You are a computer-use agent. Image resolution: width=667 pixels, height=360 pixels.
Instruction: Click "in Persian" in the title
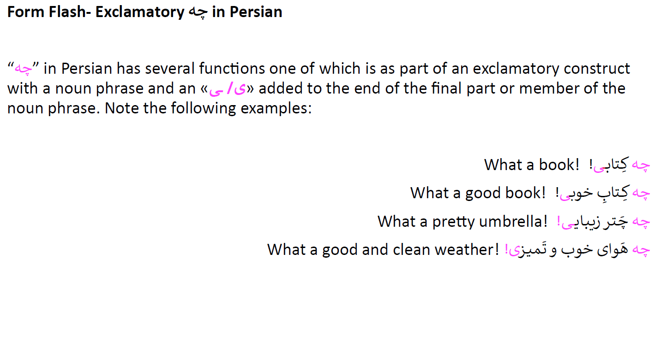pyautogui.click(x=247, y=12)
